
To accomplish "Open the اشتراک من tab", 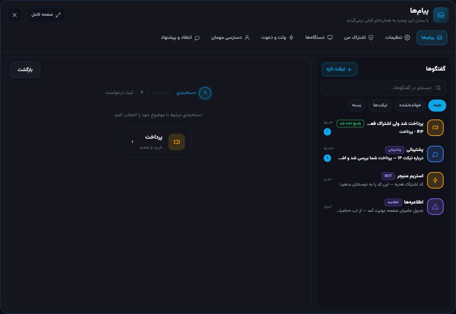I will point(359,38).
